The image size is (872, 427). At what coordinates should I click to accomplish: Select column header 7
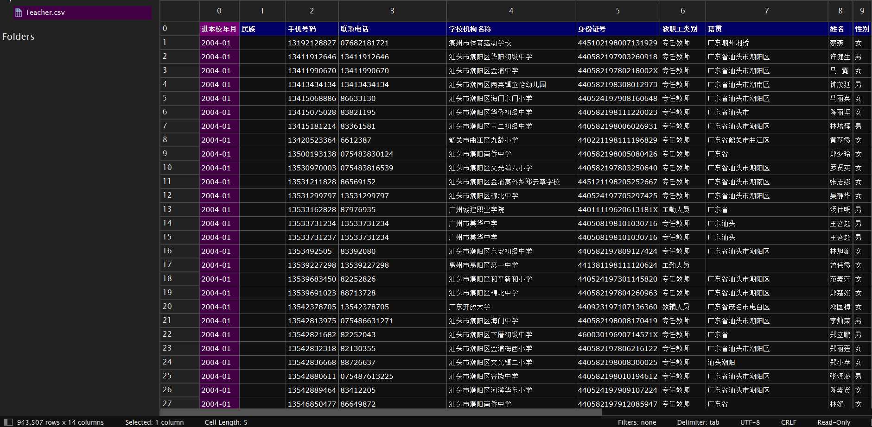pyautogui.click(x=767, y=11)
